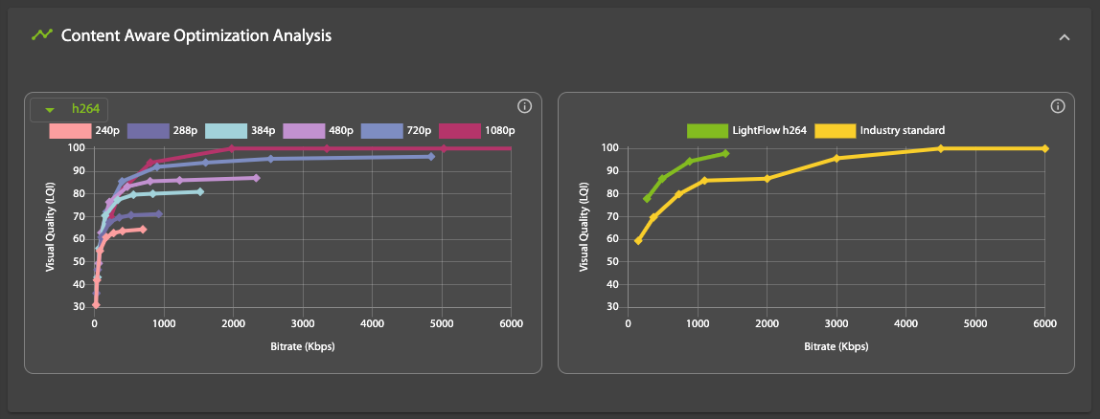Select Industry standard point at 4500 Kbps

[x=941, y=148]
